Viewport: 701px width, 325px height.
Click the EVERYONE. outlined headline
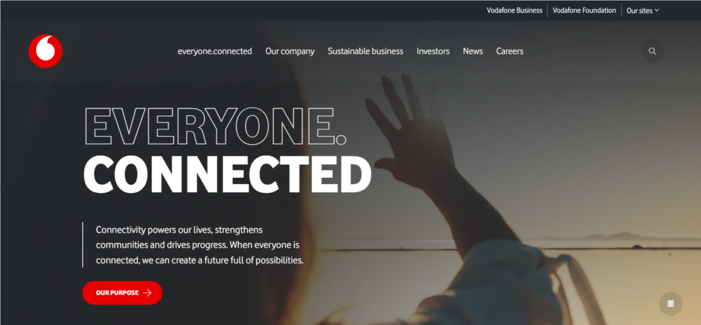[x=214, y=125]
